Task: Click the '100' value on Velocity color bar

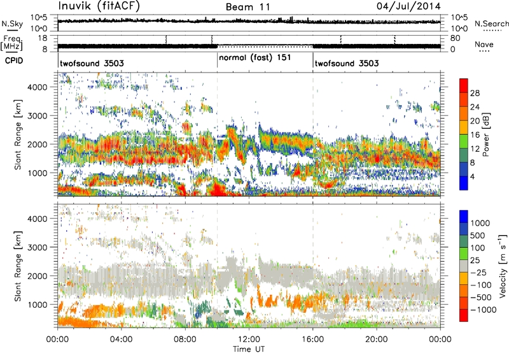Action: click(x=478, y=248)
